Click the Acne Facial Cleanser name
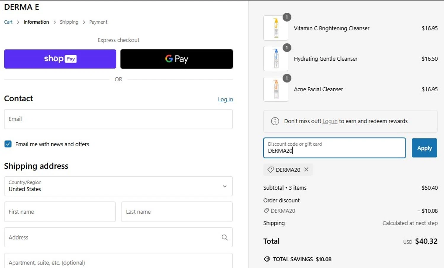 tap(318, 89)
